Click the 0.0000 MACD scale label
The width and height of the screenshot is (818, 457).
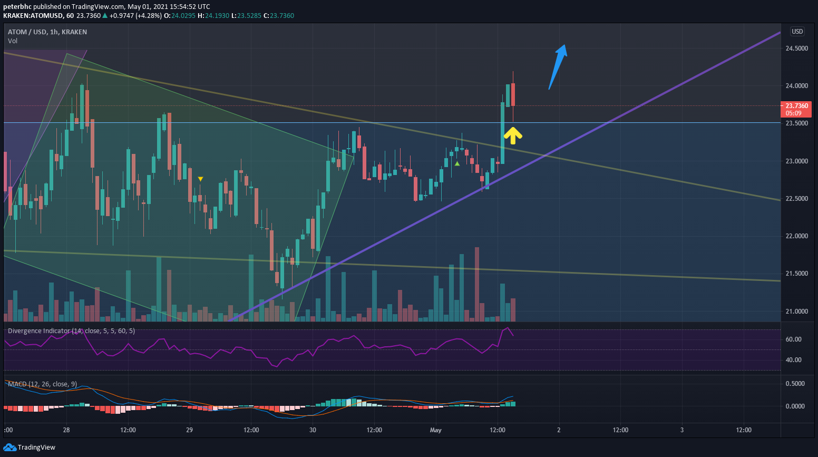[x=795, y=406]
